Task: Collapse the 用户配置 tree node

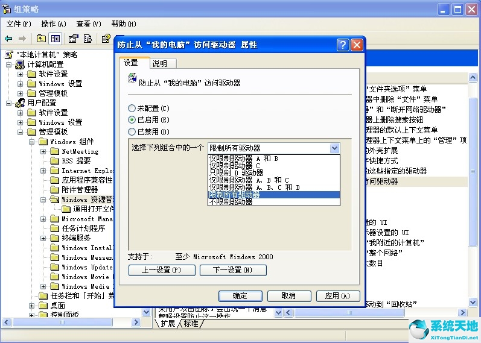Action: [x=9, y=103]
